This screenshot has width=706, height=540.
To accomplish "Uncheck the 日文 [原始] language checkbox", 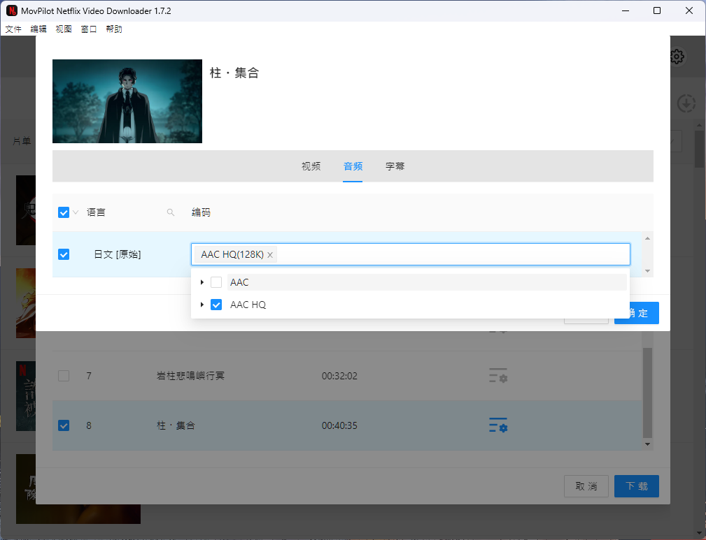I will tap(64, 254).
